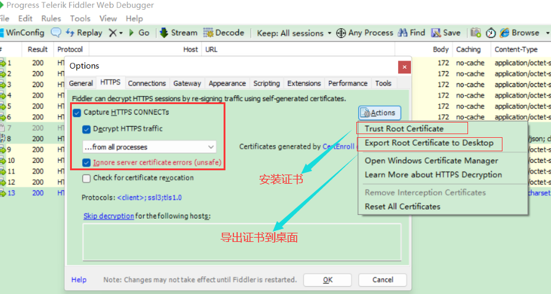
Task: Click the comment speech bubble icon
Action: point(56,32)
